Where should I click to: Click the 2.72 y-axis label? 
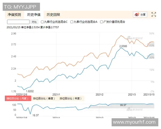(14, 44)
